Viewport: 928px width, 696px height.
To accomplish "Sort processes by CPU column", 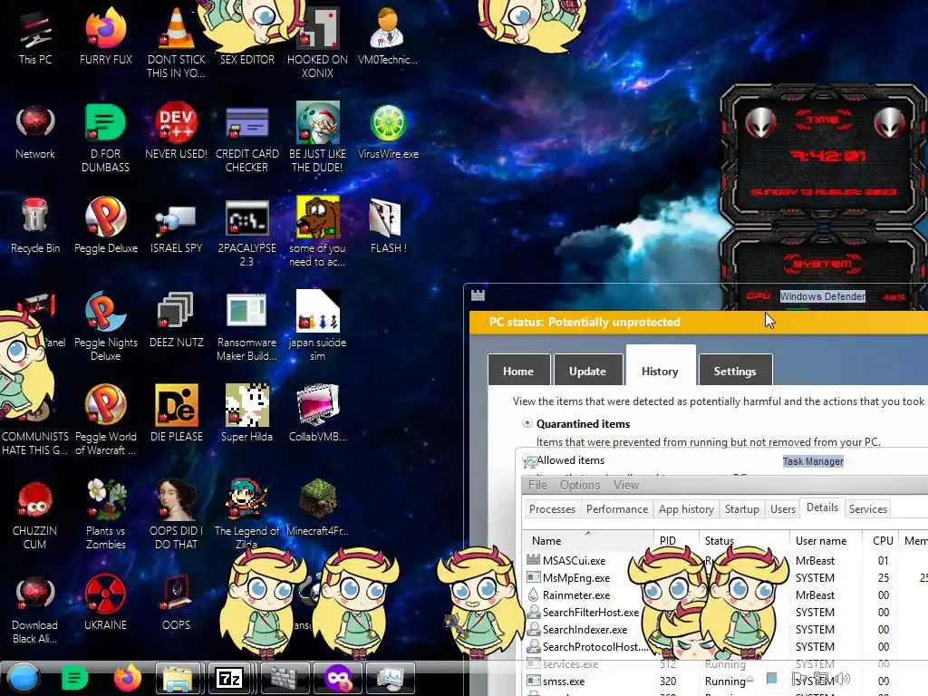I will click(881, 540).
